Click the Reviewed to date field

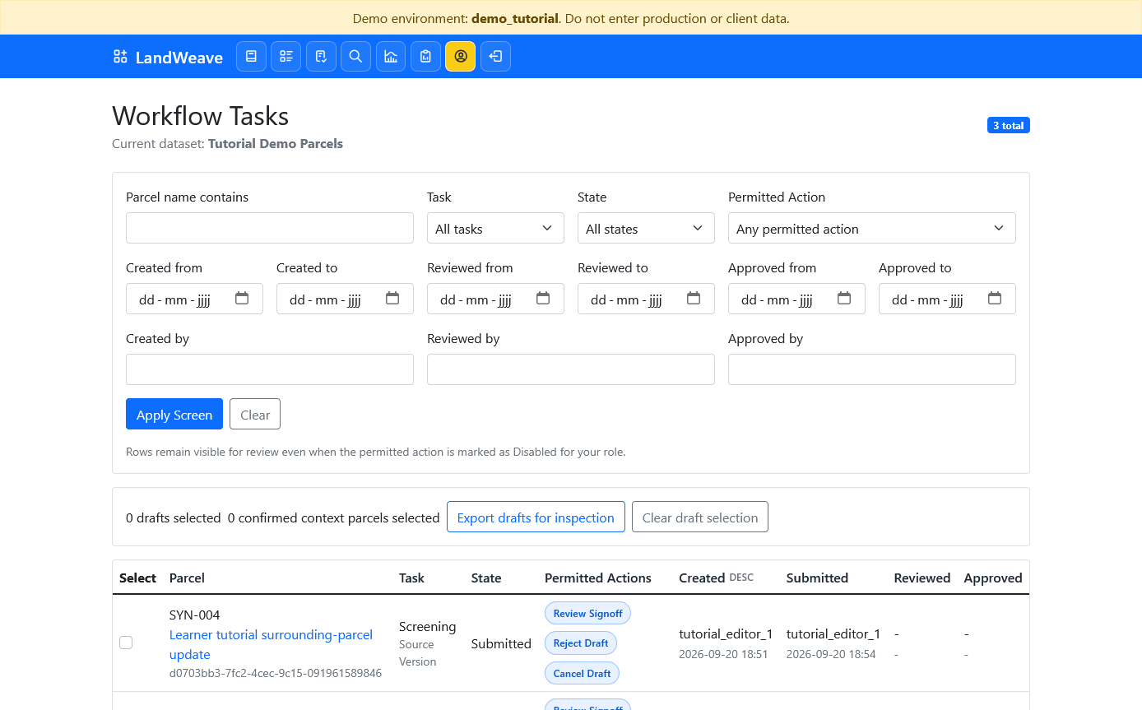coord(646,299)
